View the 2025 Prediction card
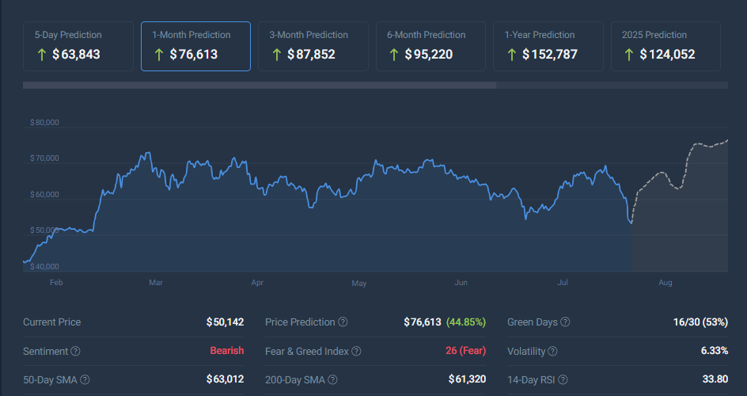 665,46
